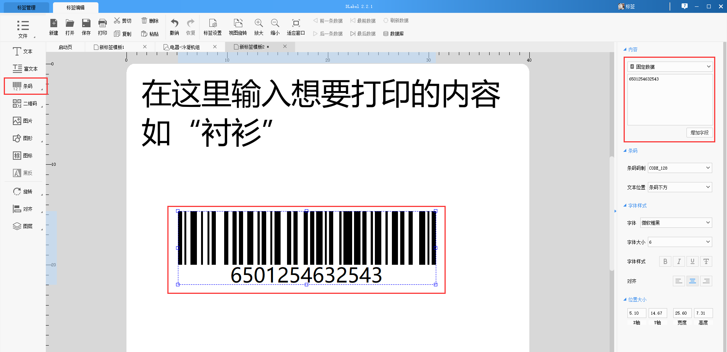This screenshot has height=352, width=727.
Task: Click the 黑反 invert tool
Action: click(23, 173)
